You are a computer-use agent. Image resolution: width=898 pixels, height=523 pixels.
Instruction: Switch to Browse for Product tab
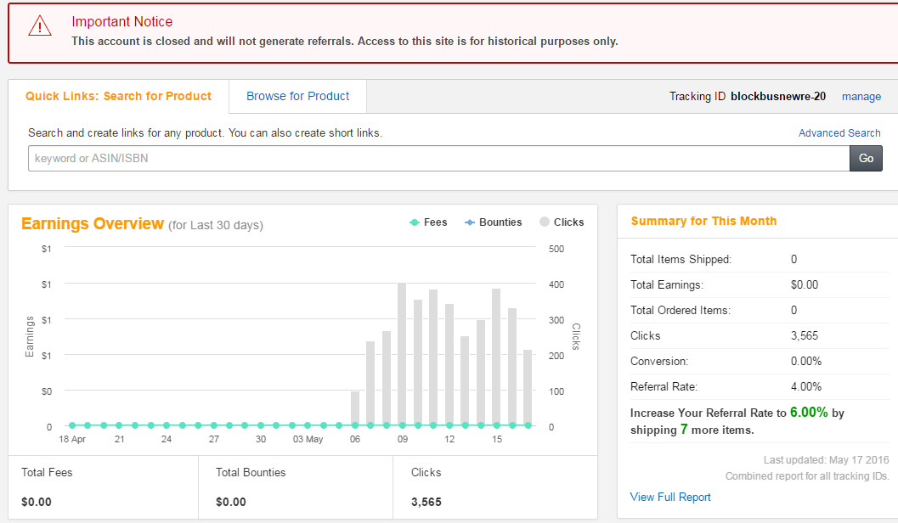[297, 96]
